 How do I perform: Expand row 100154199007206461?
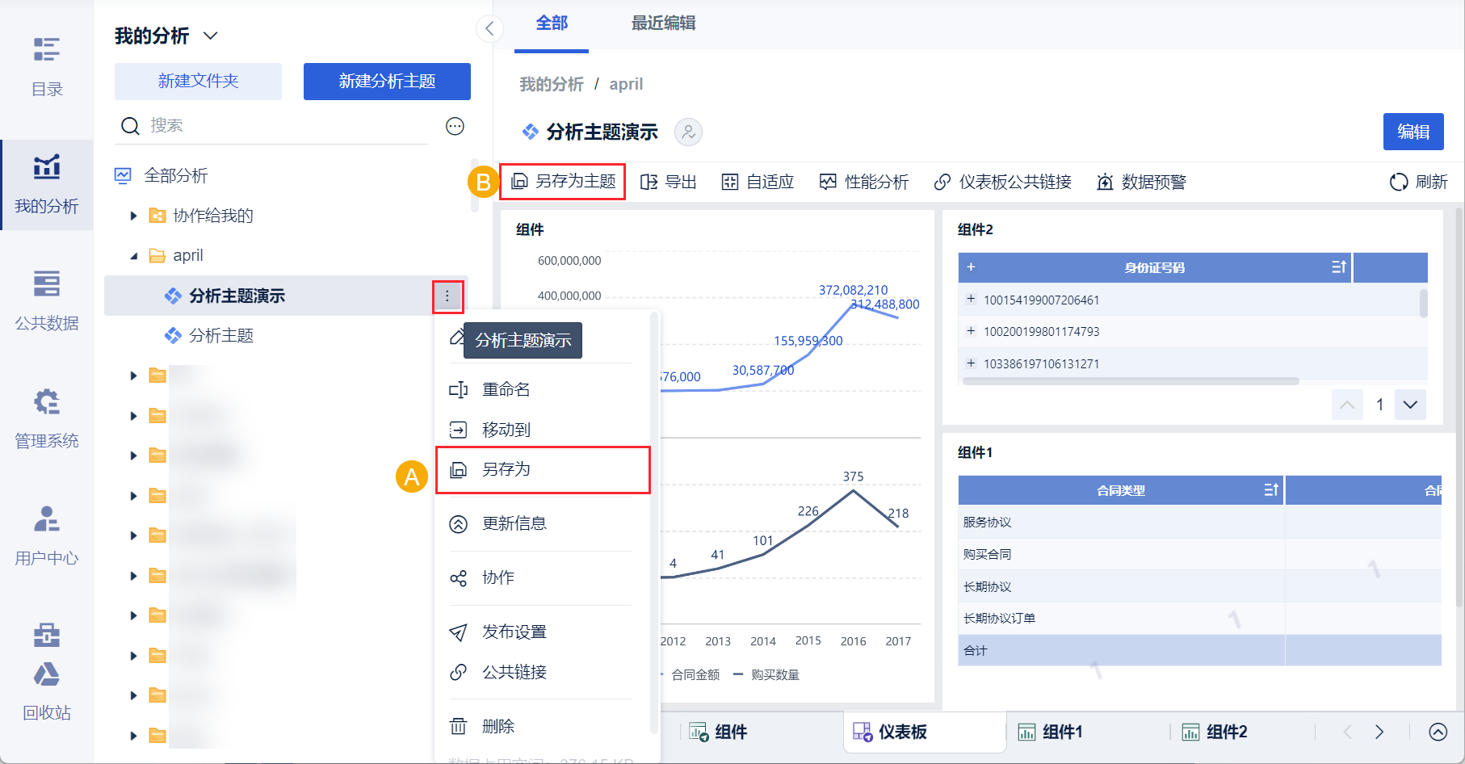(971, 300)
